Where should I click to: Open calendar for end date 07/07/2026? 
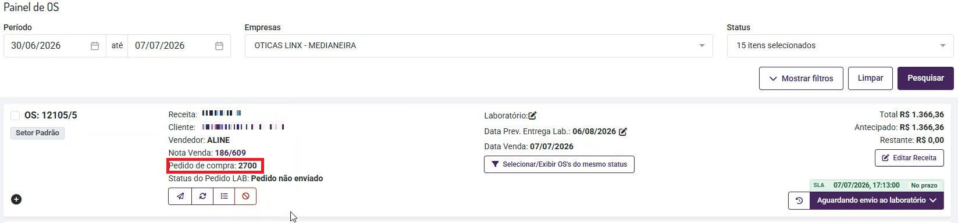(x=219, y=46)
